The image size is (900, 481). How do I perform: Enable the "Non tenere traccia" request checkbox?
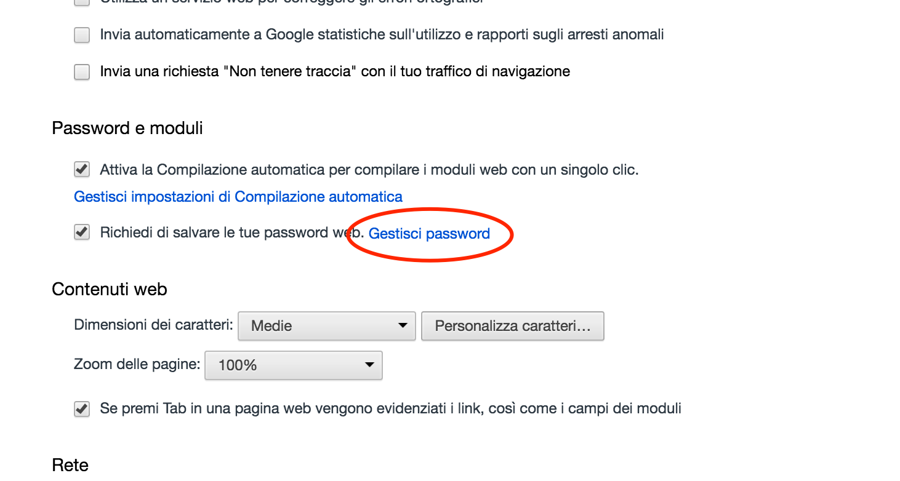pyautogui.click(x=81, y=72)
